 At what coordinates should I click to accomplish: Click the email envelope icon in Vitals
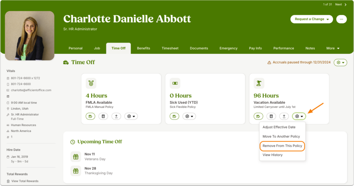coord(8,91)
